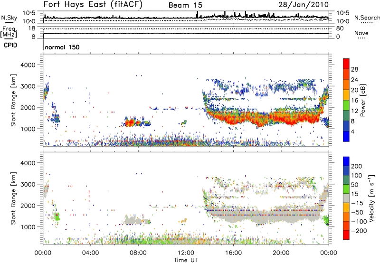Click the date '28/Jan/2010'
This screenshot has width=380, height=263.
point(304,5)
